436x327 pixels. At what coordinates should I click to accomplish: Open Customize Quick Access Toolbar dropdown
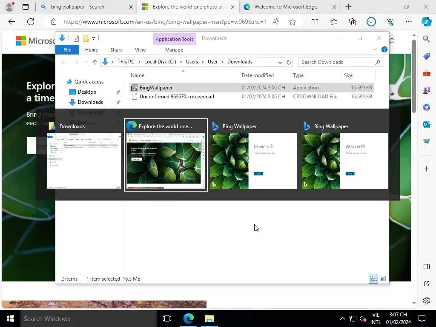(93, 39)
